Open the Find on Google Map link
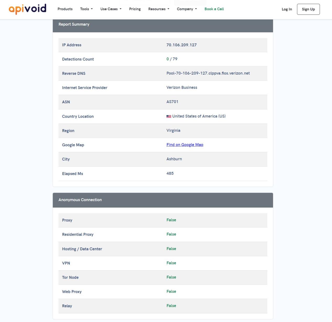Screen dimensions: 332x322 click(185, 145)
